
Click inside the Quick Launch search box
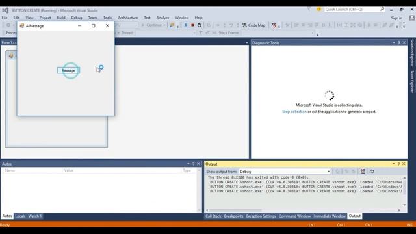352,9
